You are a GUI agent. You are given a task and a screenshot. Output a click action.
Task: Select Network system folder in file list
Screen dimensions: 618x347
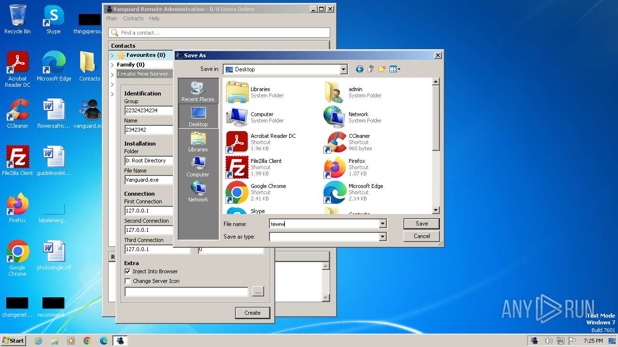click(354, 117)
